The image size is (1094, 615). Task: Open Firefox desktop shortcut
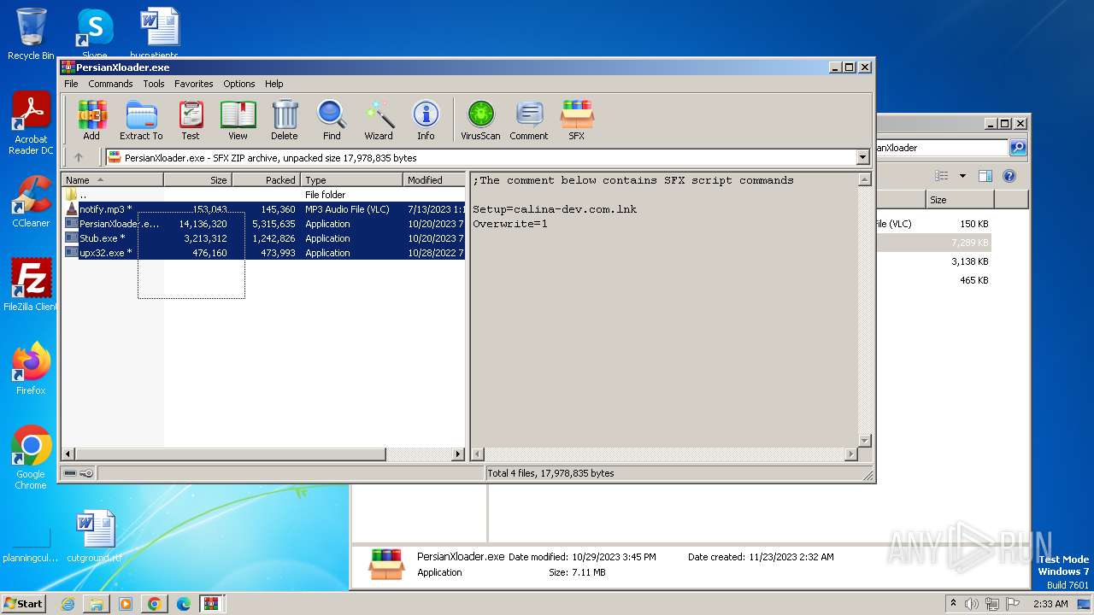click(x=31, y=368)
